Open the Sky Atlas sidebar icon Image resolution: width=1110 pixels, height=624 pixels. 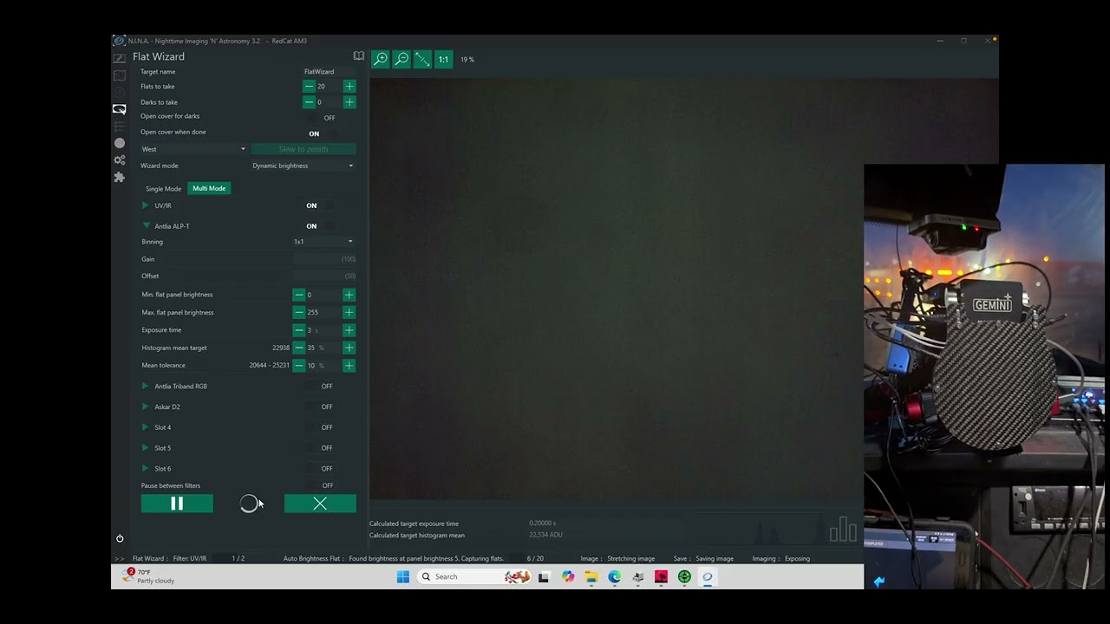coord(120,75)
